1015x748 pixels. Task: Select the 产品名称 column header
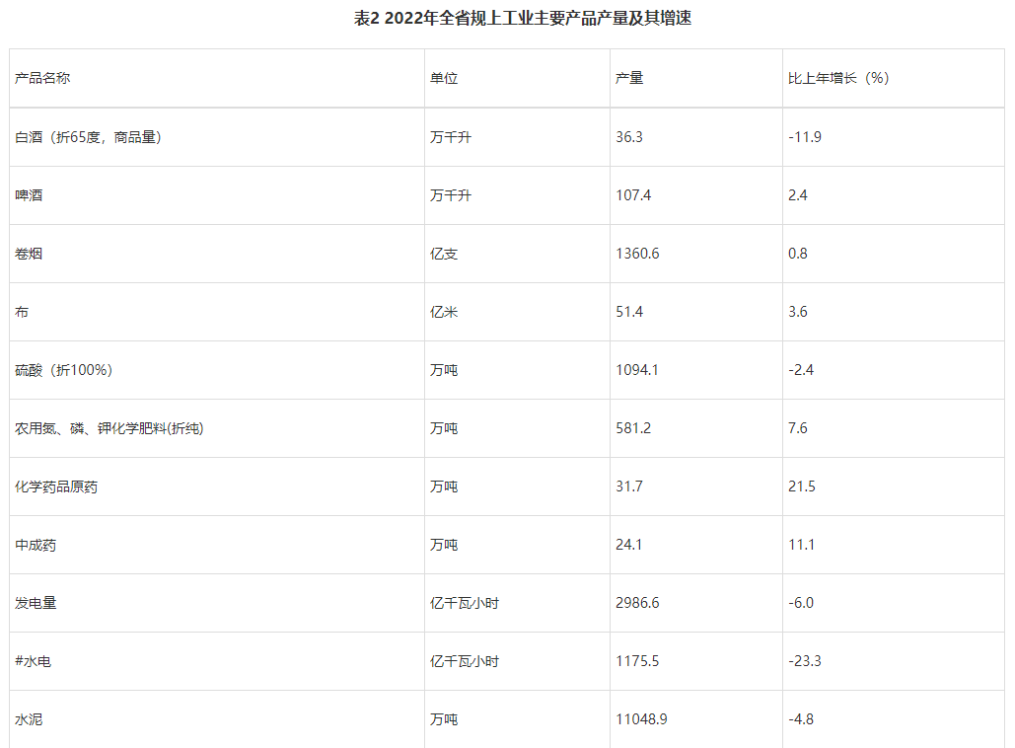(42, 78)
